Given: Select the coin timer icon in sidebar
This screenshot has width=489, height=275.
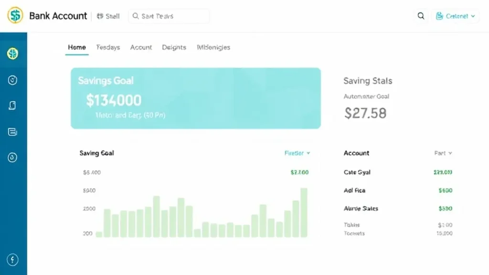Looking at the screenshot, I should coord(12,157).
